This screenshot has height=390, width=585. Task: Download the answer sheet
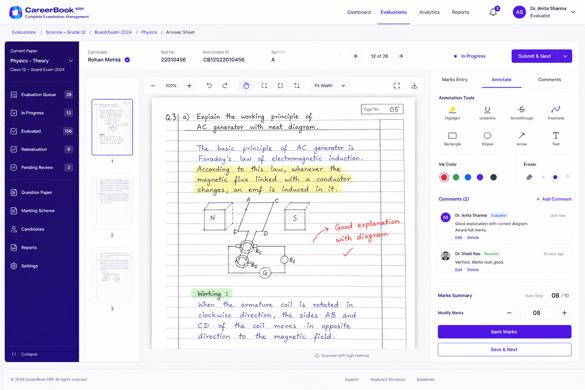(414, 86)
